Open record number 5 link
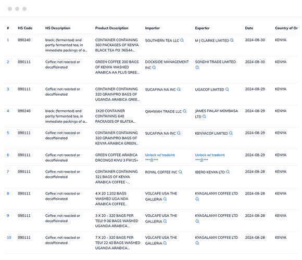Image resolution: width=302 pixels, height=260 pixels. point(8,133)
